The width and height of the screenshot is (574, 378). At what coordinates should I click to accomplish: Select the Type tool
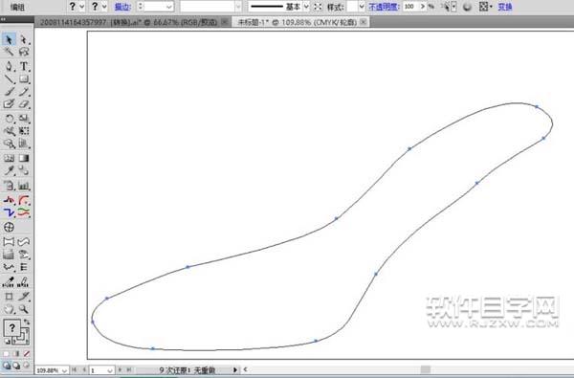coord(24,66)
